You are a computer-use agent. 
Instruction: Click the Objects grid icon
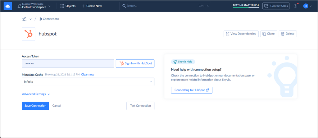coord(62,6)
